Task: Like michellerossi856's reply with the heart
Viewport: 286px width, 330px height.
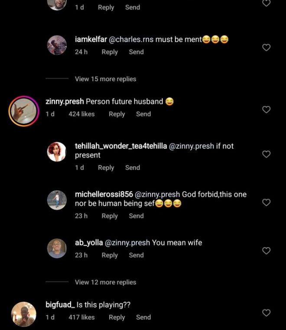Action: pos(266,202)
